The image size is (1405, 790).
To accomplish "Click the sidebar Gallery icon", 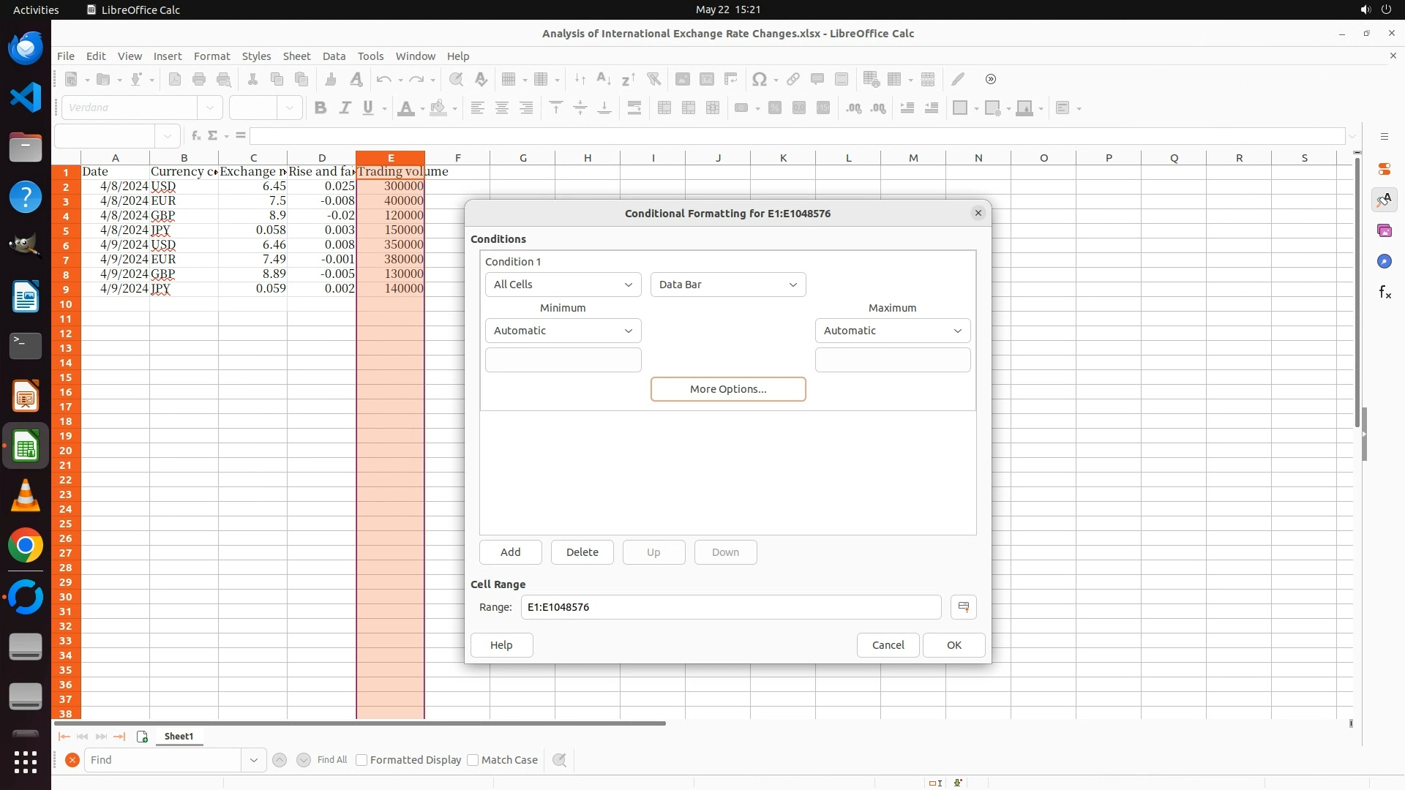I will point(1385,231).
